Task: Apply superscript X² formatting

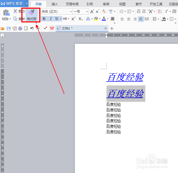Action: click(74, 19)
